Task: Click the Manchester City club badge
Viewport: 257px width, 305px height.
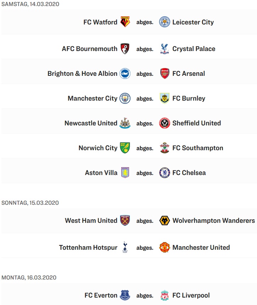Action: pos(125,98)
